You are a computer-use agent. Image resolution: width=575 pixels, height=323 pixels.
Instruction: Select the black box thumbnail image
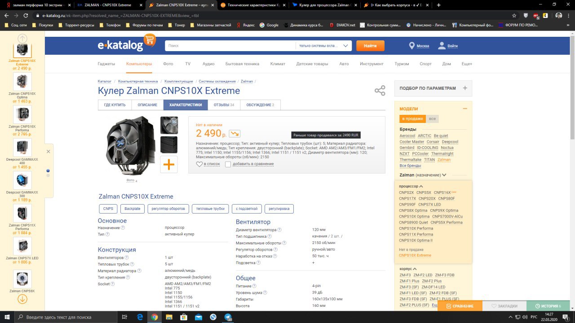click(x=169, y=145)
